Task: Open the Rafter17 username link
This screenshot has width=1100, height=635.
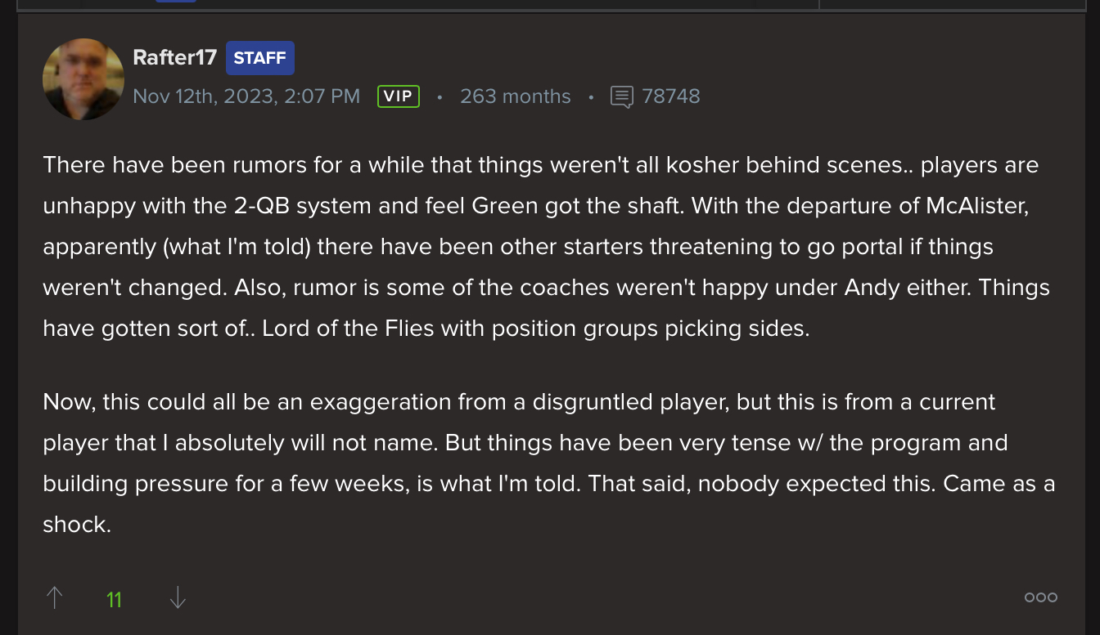Action: [174, 58]
